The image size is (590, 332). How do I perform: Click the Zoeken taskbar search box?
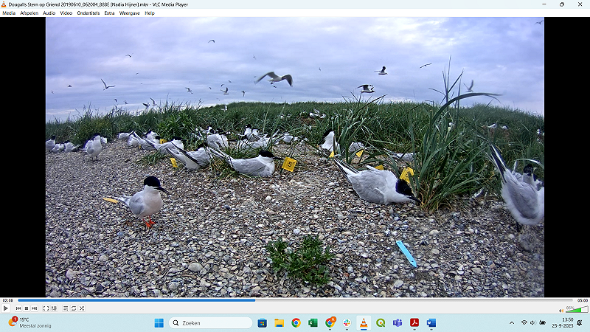tap(211, 323)
